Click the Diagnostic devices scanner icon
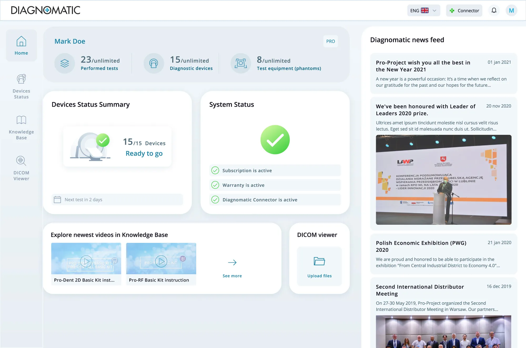Viewport: 526px width, 348px height. [154, 63]
